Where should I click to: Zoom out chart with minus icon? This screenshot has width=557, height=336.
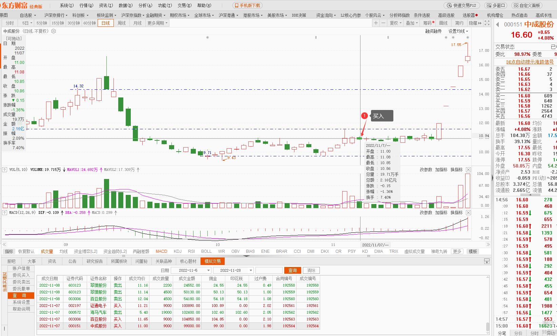(383, 23)
